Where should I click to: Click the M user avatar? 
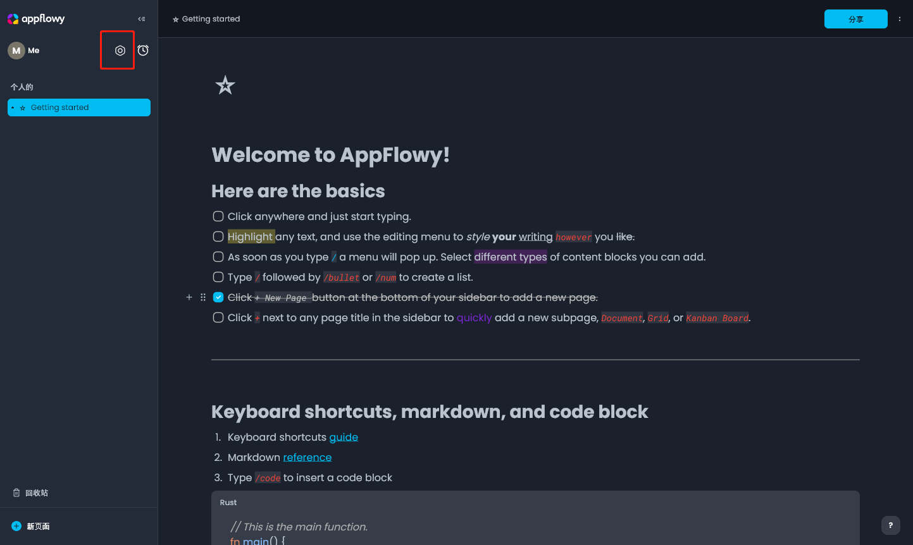pos(16,51)
